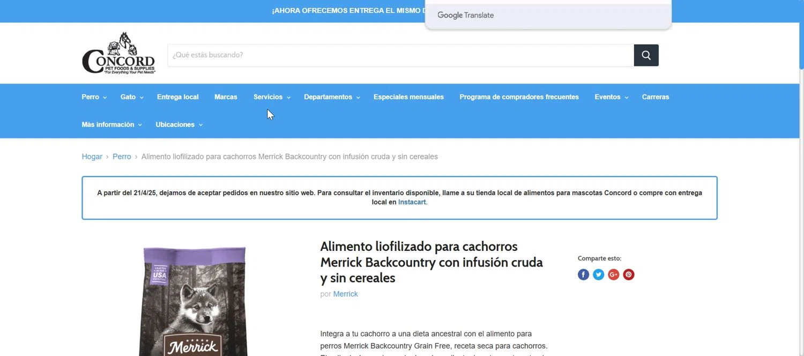The width and height of the screenshot is (804, 356).
Task: Open the Merrick brand link
Action: pos(346,294)
